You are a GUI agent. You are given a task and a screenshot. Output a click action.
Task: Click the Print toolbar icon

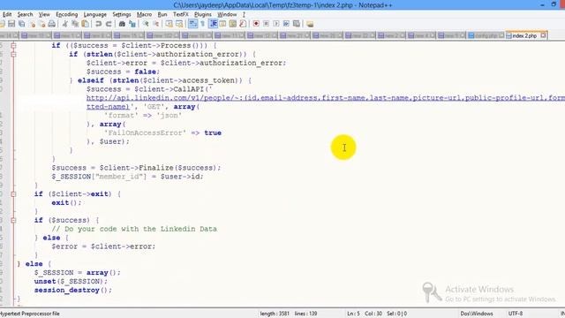[x=52, y=24]
